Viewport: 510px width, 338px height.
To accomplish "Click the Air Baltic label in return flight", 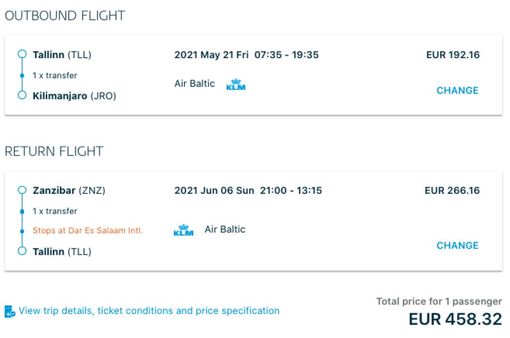I will point(225,229).
